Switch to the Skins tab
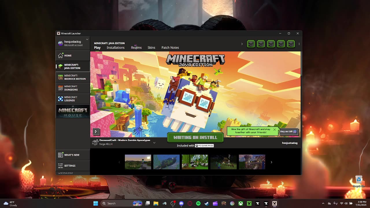Image resolution: width=370 pixels, height=208 pixels. [151, 48]
